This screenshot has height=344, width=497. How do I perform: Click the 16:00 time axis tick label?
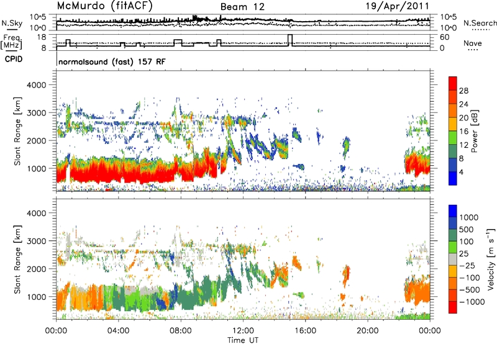click(305, 331)
